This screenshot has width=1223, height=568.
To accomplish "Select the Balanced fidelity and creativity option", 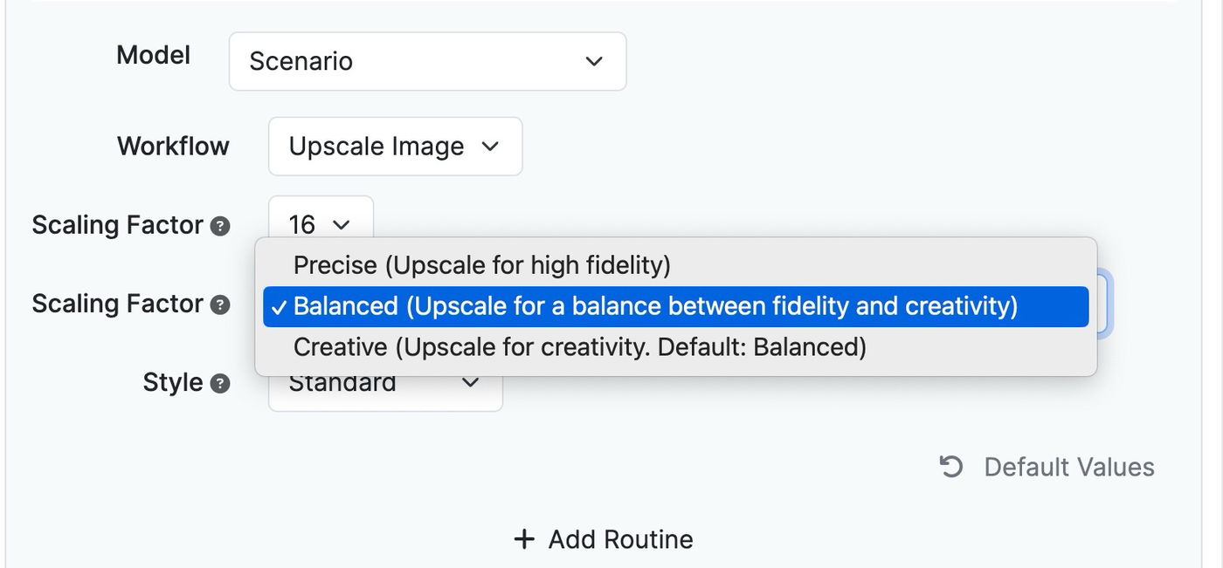I will click(x=655, y=306).
